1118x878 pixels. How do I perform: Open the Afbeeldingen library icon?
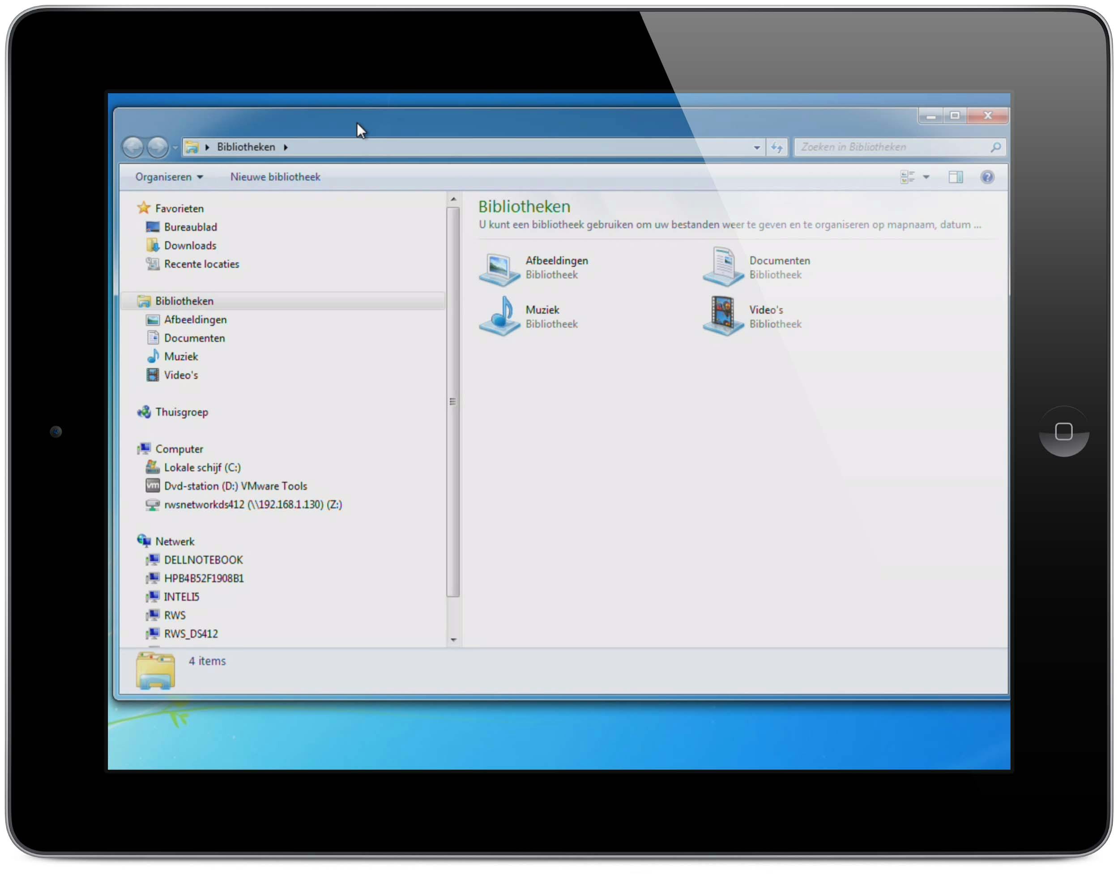499,269
